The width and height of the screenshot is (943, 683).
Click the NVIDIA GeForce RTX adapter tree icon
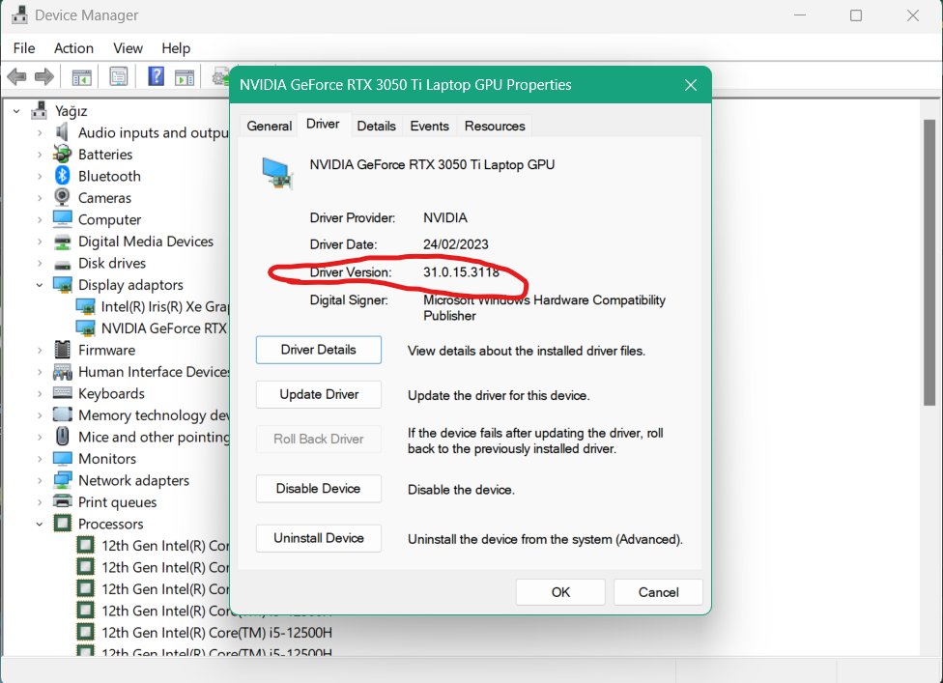(85, 328)
